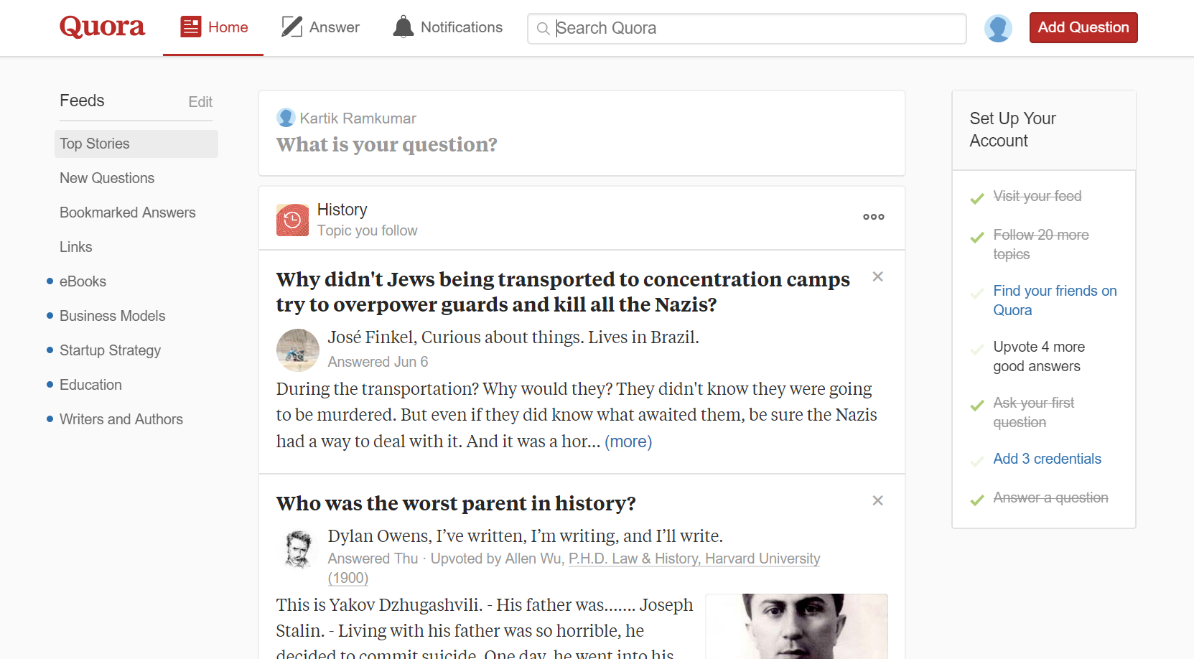Hide the worst parent question

(877, 500)
